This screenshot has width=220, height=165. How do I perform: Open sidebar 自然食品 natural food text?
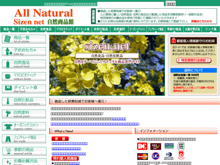click(x=21, y=64)
